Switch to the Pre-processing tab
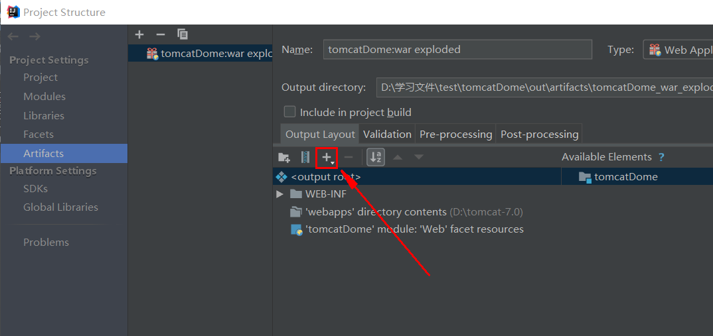 pyautogui.click(x=455, y=134)
